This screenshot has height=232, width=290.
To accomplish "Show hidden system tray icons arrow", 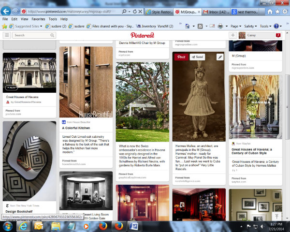I will point(241,226).
